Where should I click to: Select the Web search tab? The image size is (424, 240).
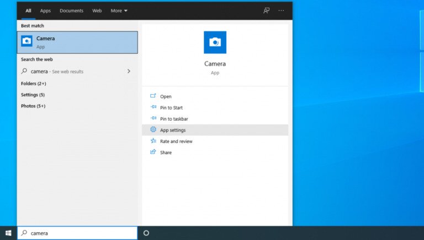coord(97,10)
